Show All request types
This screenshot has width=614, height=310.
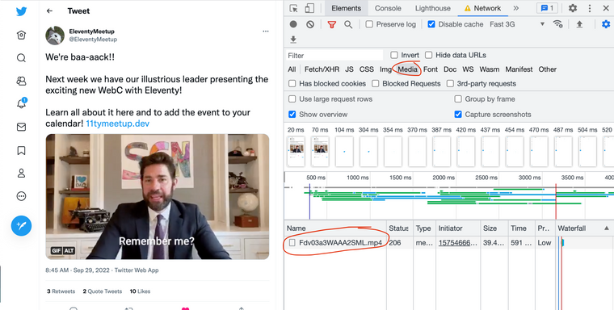(x=292, y=69)
